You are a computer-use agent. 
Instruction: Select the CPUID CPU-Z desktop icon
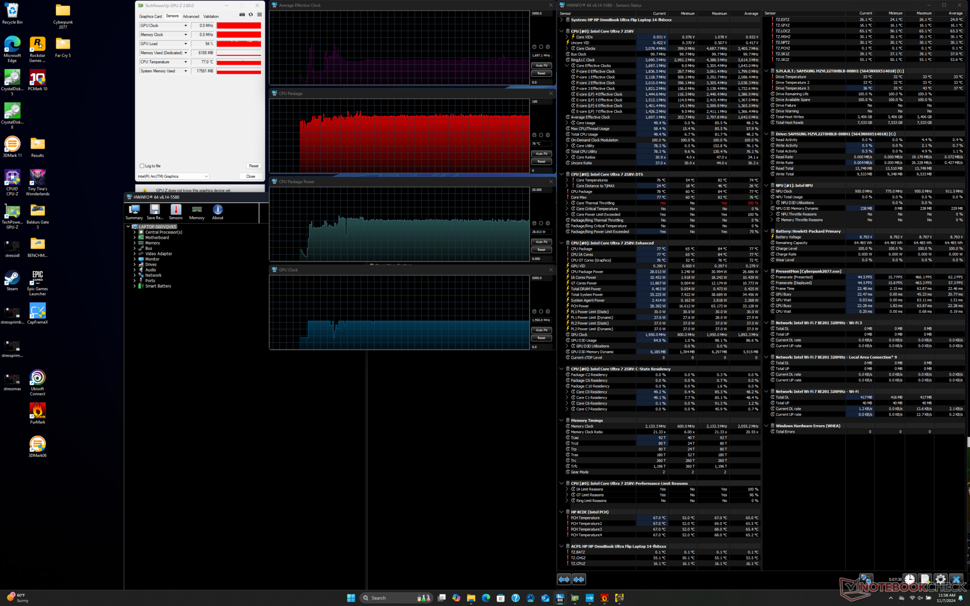tap(12, 182)
